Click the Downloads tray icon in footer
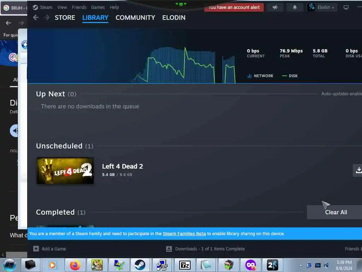The width and height of the screenshot is (362, 272). (169, 249)
